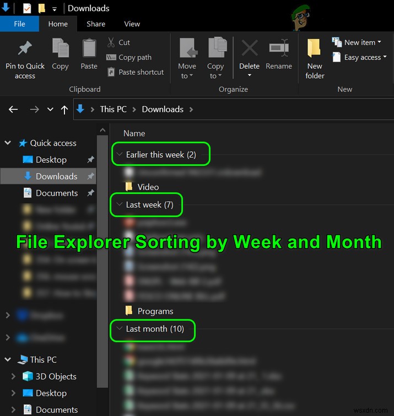Viewport: 394px width, 416px height.
Task: Open the Customize Quick Access Toolbar dropdown
Action: pyautogui.click(x=55, y=9)
